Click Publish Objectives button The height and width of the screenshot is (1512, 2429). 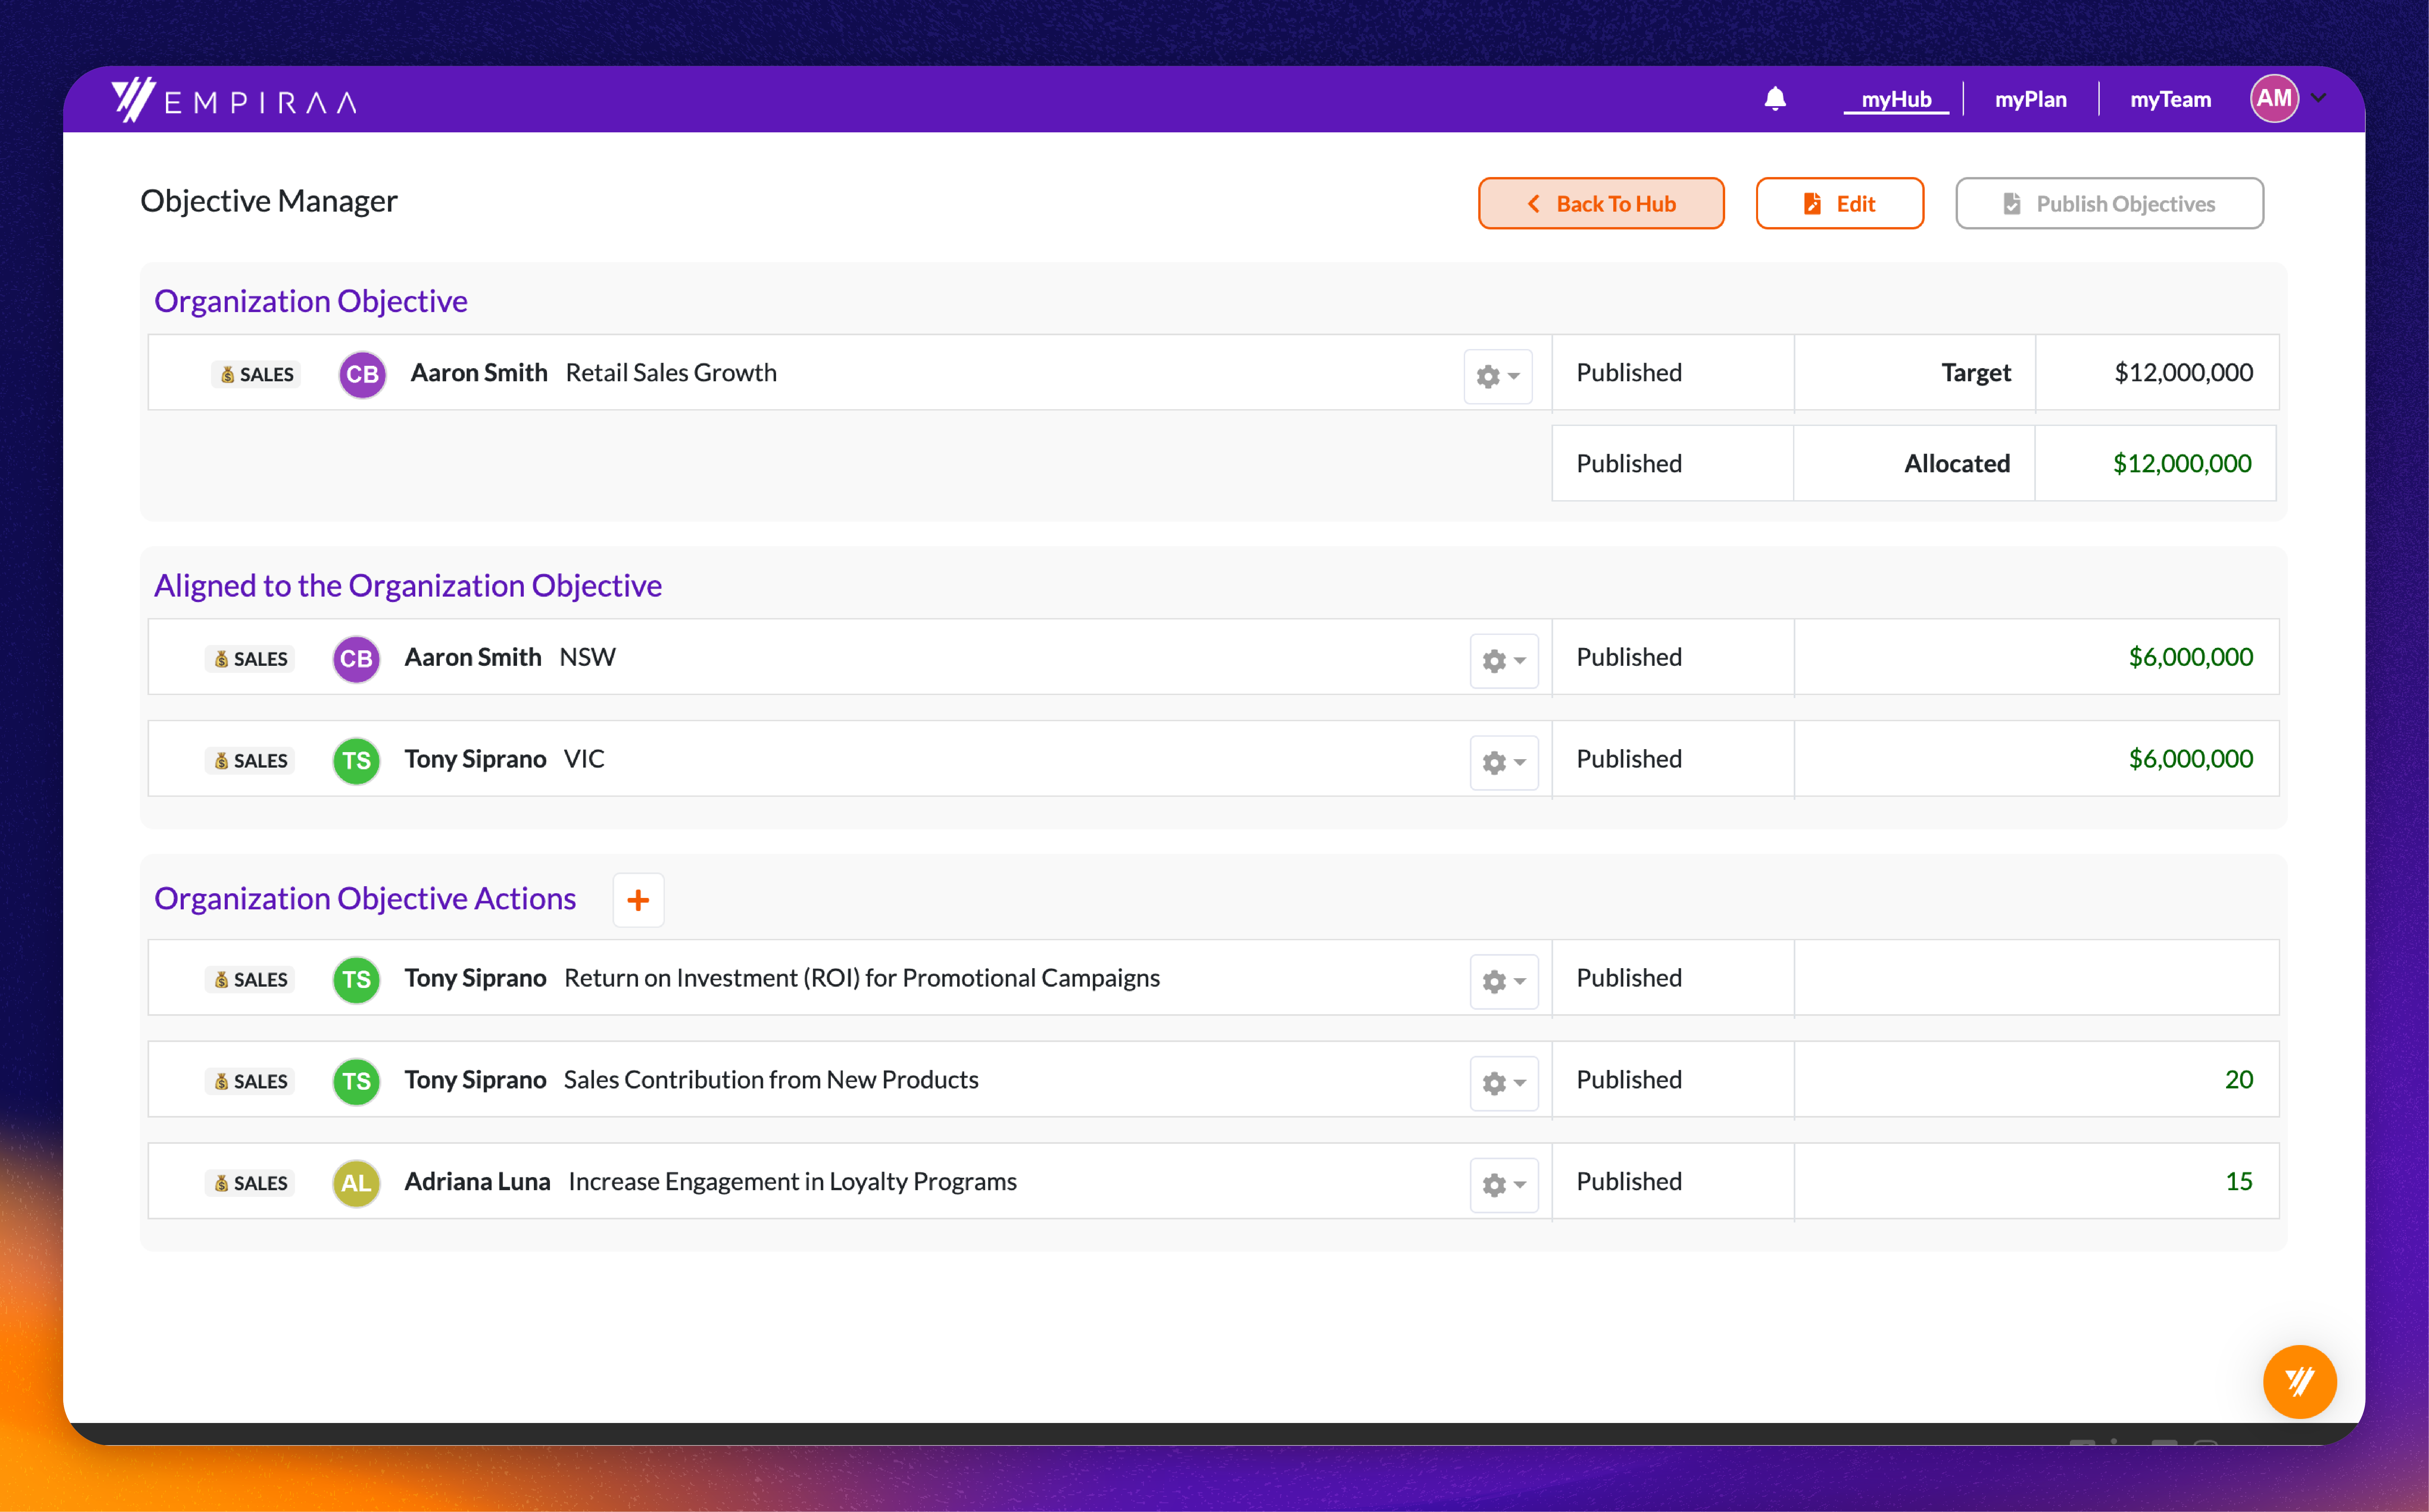(x=2109, y=203)
